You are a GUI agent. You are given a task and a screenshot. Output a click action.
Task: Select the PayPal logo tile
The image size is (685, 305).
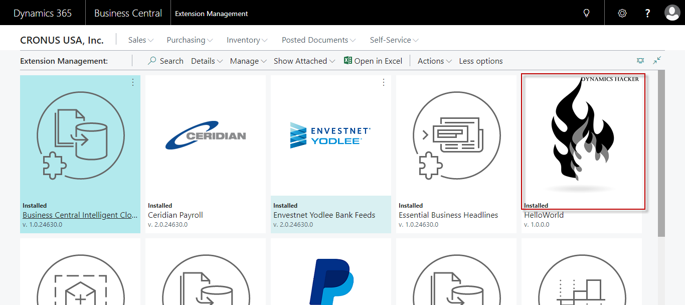(331, 281)
